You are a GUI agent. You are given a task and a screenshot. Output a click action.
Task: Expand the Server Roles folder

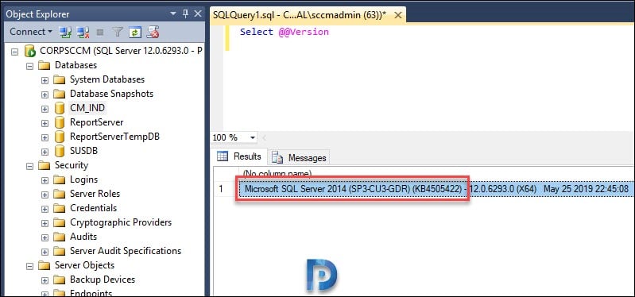(45, 195)
